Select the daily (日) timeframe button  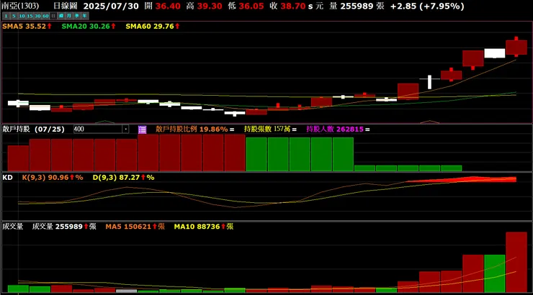(53, 16)
